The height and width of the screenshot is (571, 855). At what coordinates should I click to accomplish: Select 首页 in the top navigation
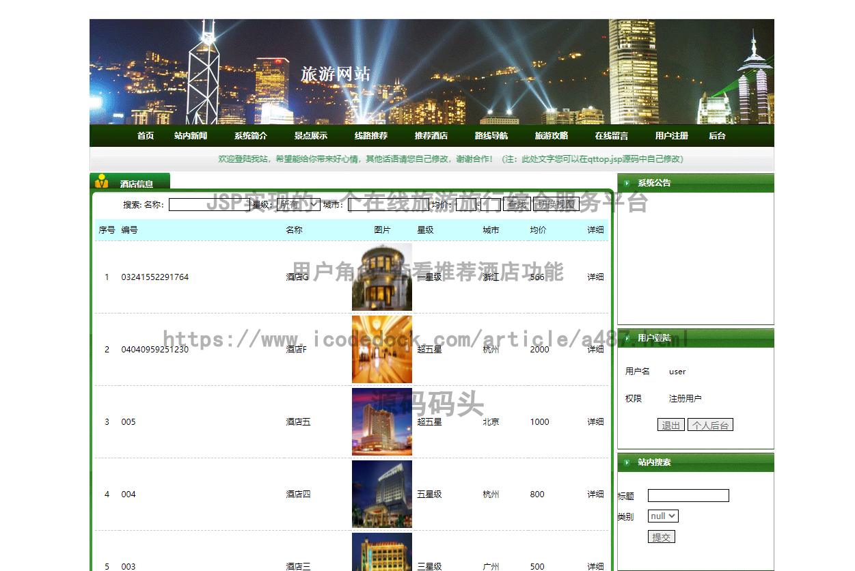coord(145,135)
